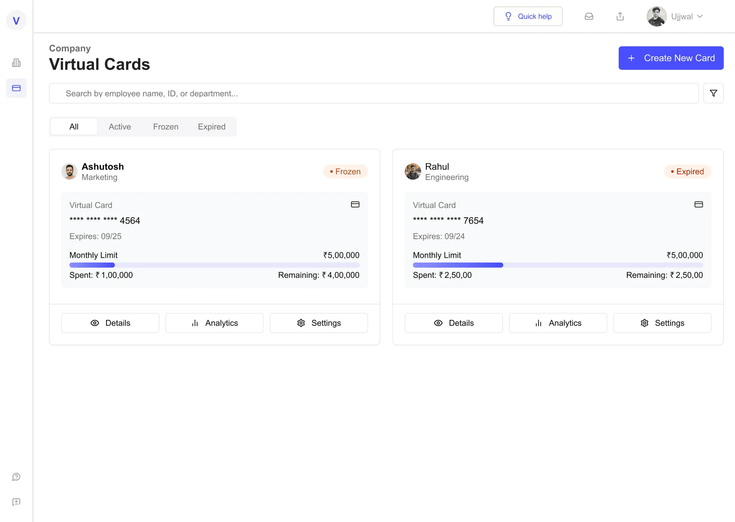The image size is (735, 522).
Task: Click Ujjwal's profile photo
Action: tap(657, 16)
